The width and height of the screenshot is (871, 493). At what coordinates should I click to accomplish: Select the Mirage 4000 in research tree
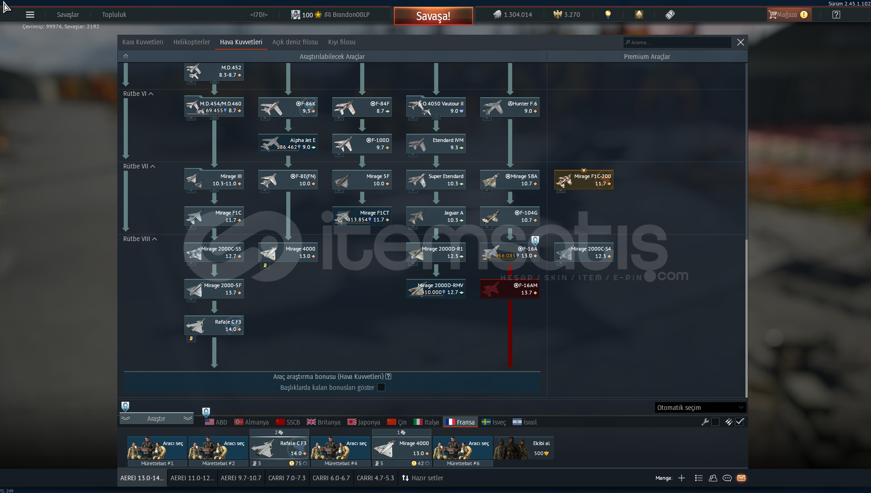(288, 252)
